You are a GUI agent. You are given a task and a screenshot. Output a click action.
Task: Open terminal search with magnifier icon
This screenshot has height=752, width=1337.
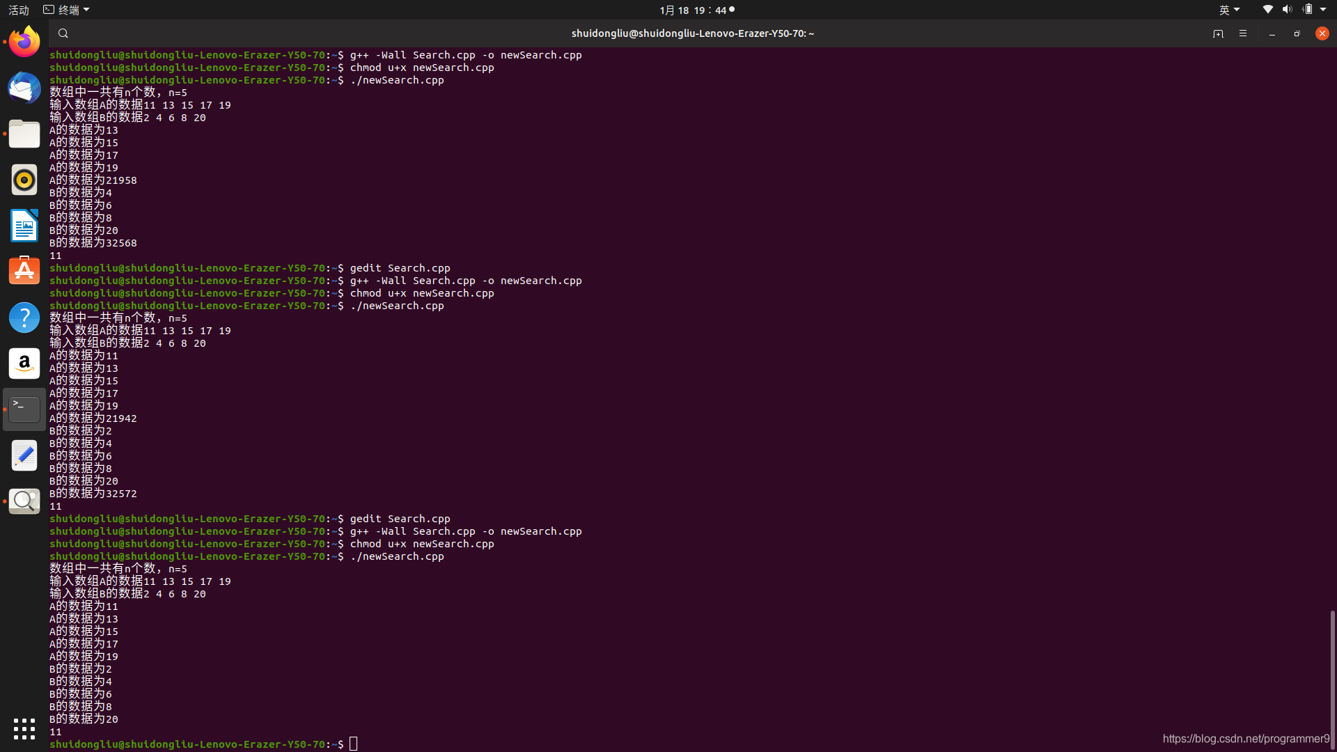tap(63, 33)
